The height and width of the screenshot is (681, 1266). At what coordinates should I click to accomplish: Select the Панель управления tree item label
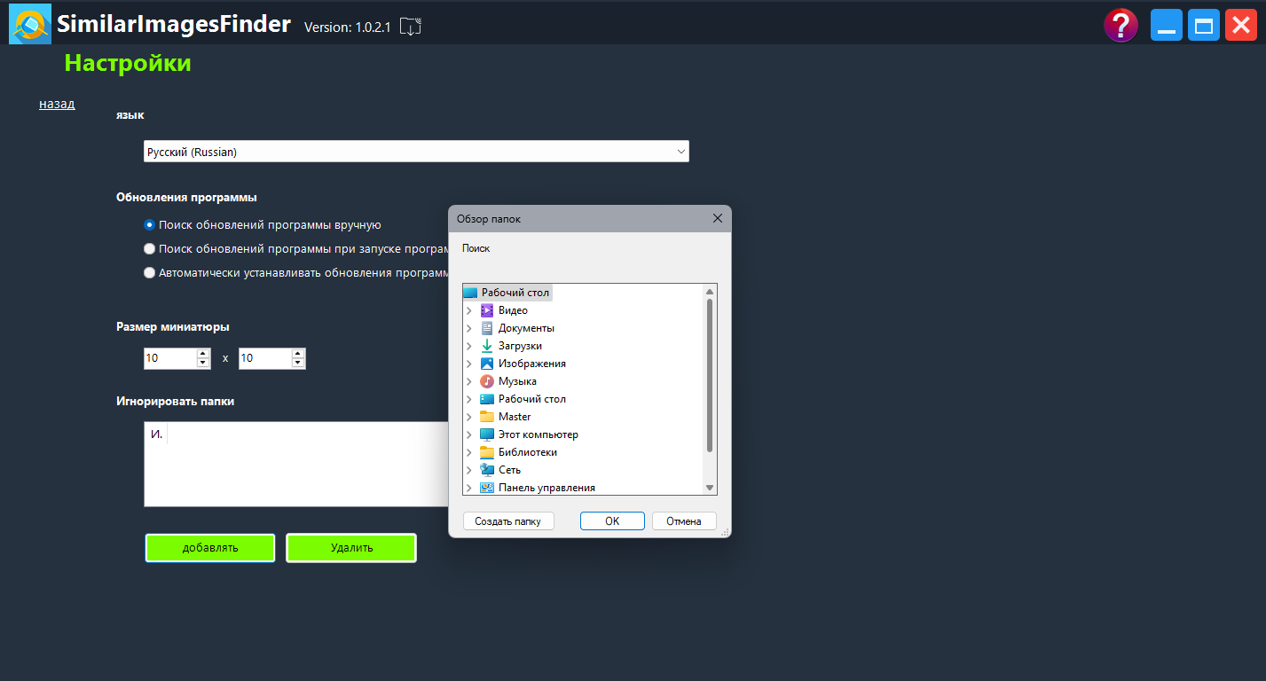[547, 488]
